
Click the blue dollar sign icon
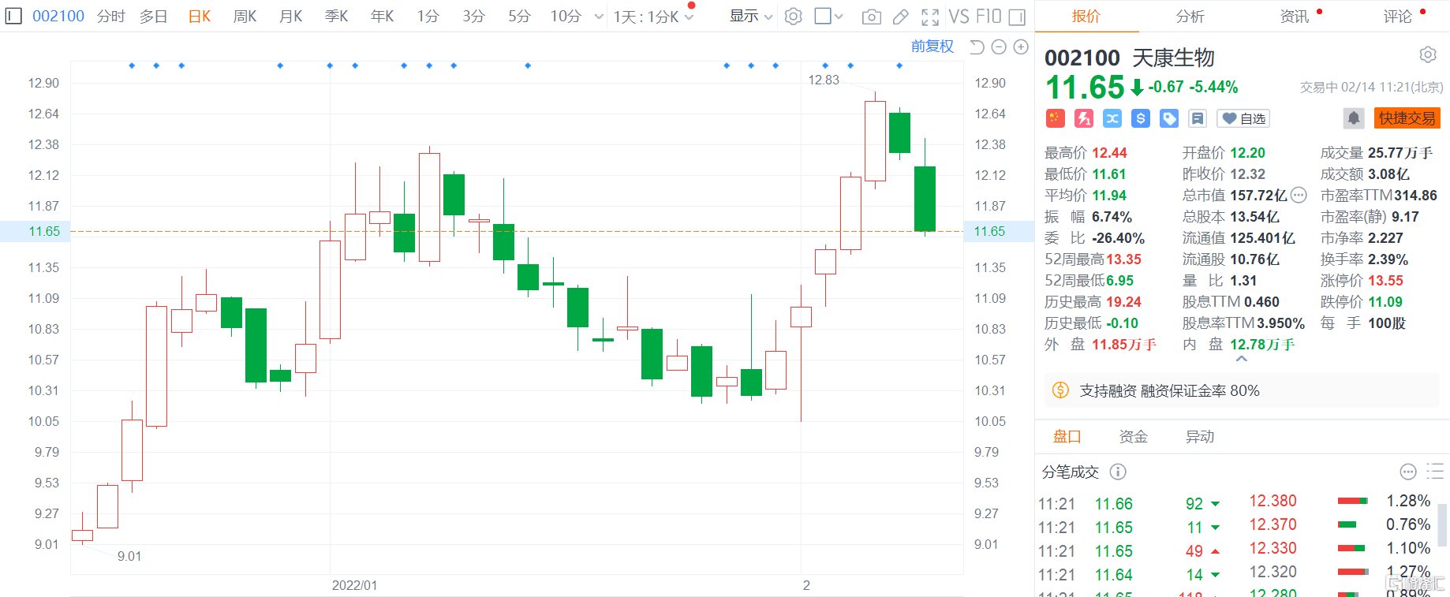(1141, 118)
